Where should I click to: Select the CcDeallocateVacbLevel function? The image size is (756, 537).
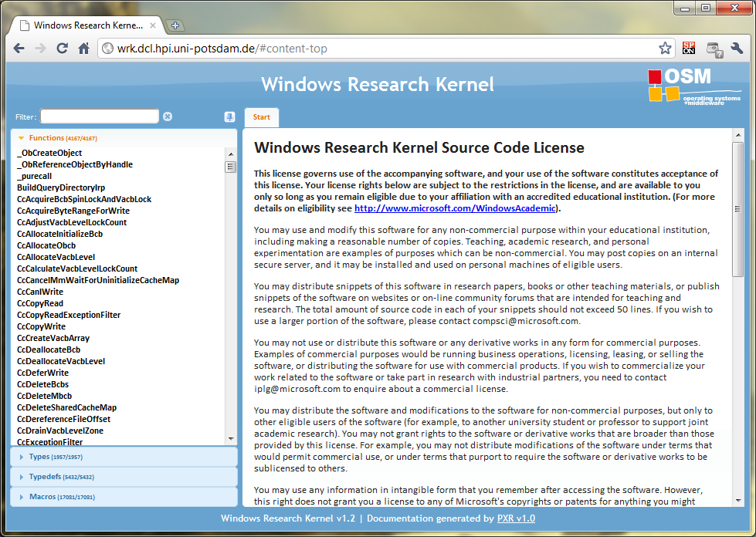61,361
